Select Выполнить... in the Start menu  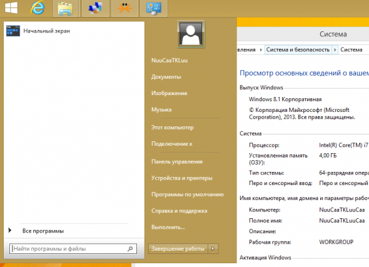tap(168, 227)
